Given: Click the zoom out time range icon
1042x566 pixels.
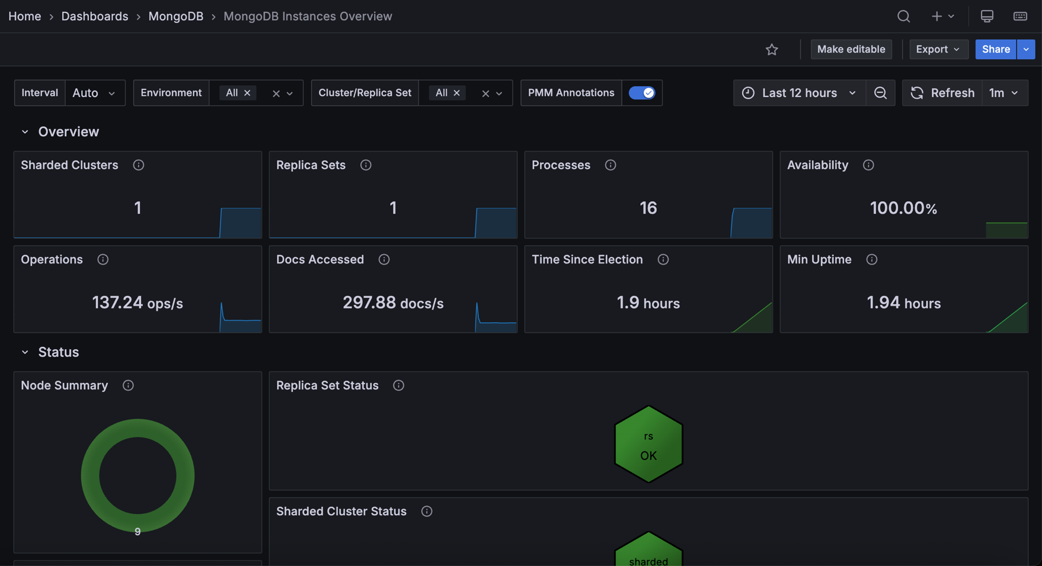Looking at the screenshot, I should [880, 93].
